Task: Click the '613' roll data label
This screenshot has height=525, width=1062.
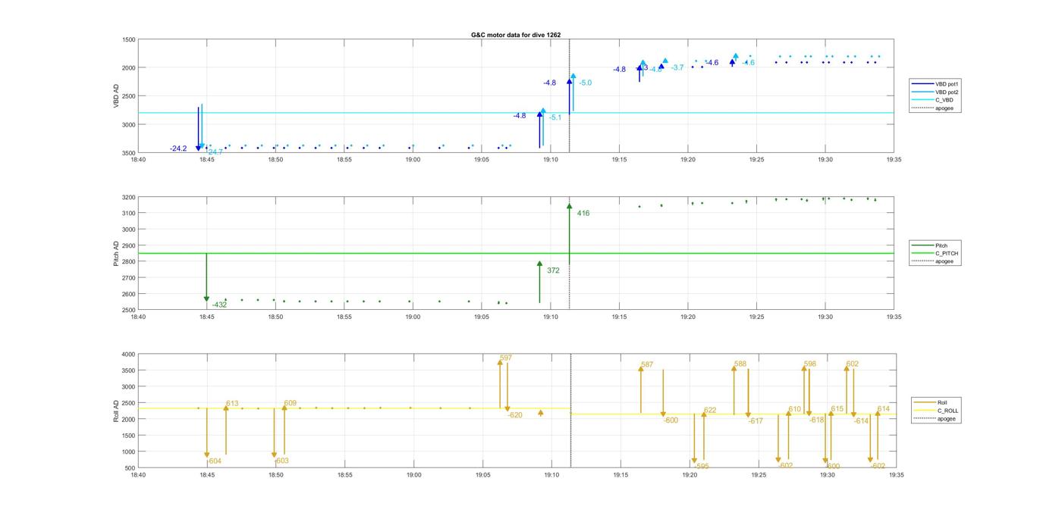Action: (x=232, y=404)
